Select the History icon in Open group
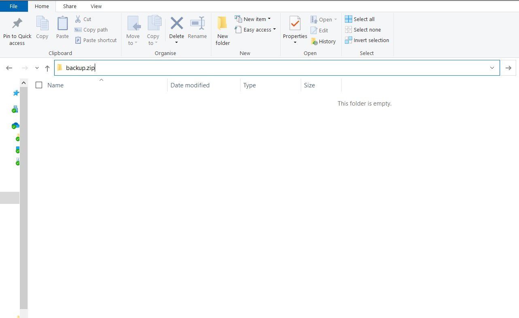This screenshot has width=519, height=318. tap(314, 41)
